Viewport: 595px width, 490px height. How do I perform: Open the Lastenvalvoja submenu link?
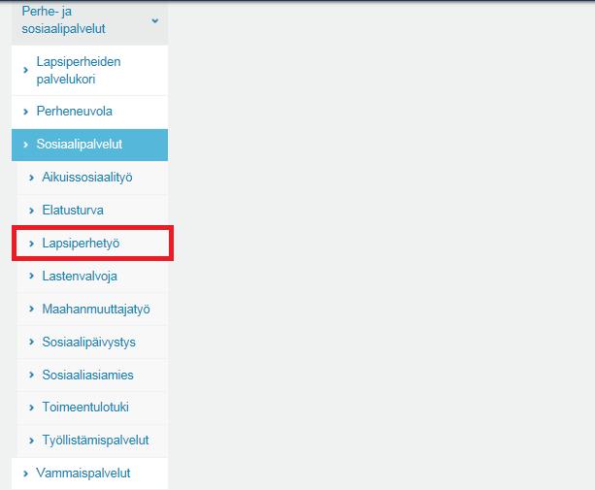[x=80, y=277]
